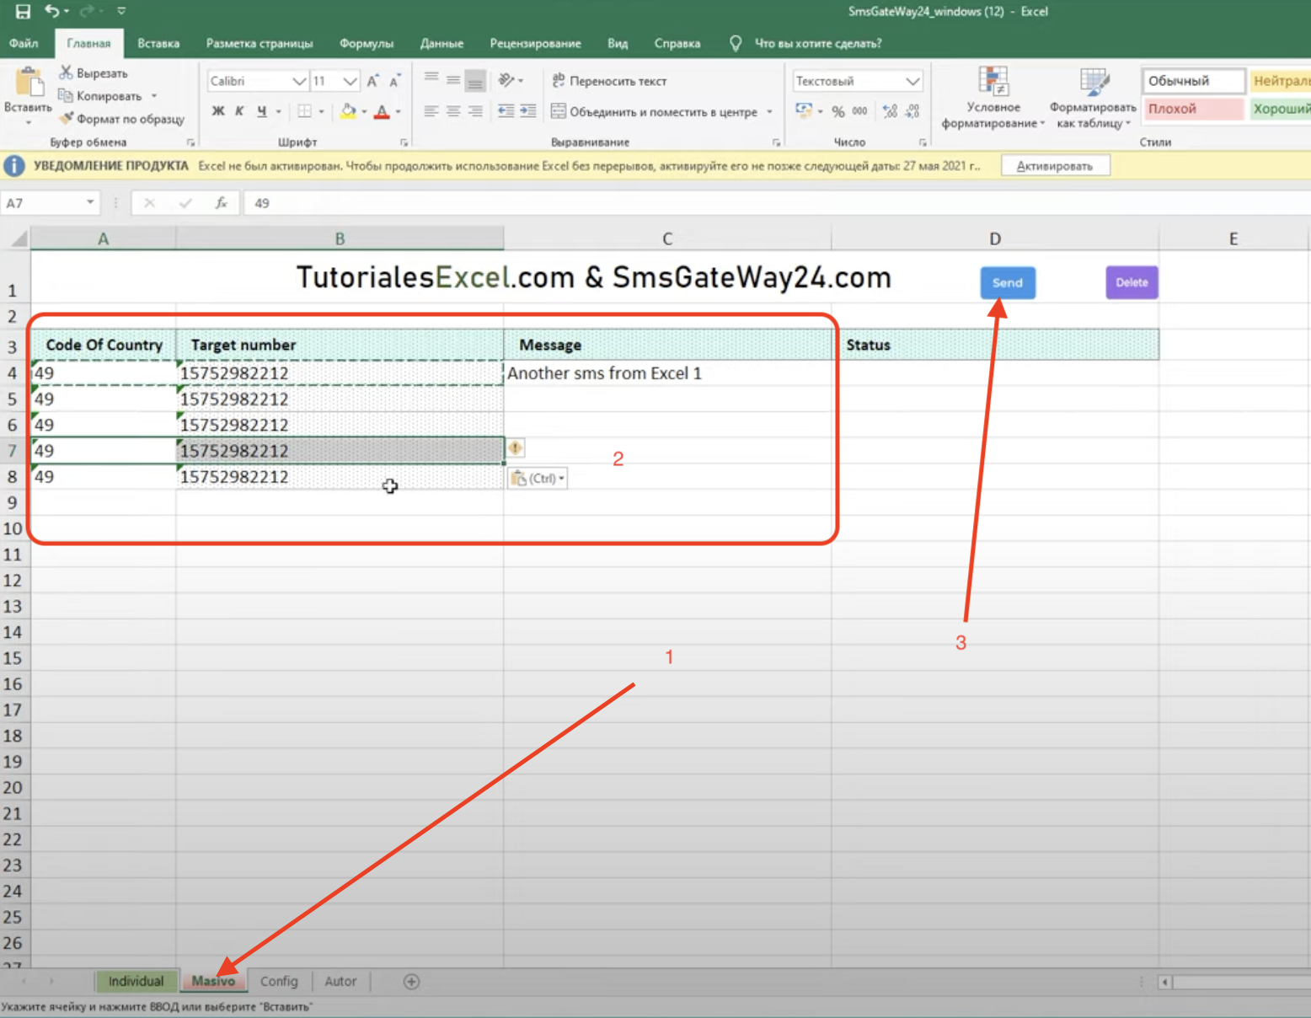Increase font size with the large A icon

click(372, 81)
